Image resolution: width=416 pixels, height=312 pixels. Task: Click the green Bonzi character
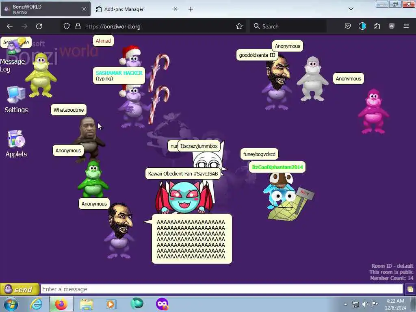pyautogui.click(x=93, y=179)
